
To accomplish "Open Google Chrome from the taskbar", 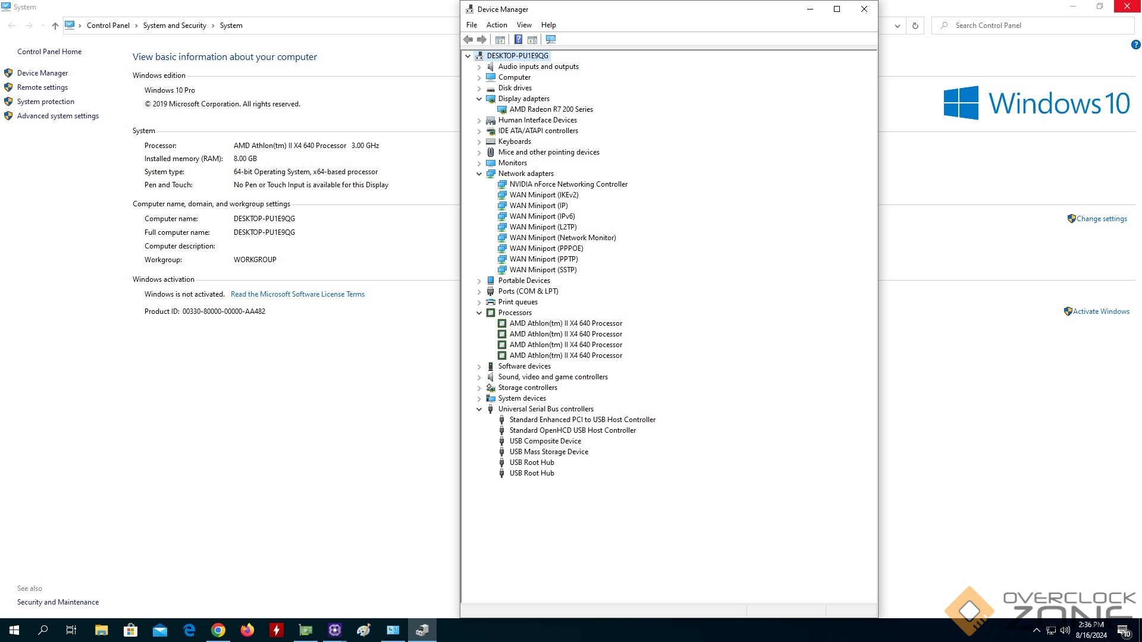I will (x=218, y=630).
